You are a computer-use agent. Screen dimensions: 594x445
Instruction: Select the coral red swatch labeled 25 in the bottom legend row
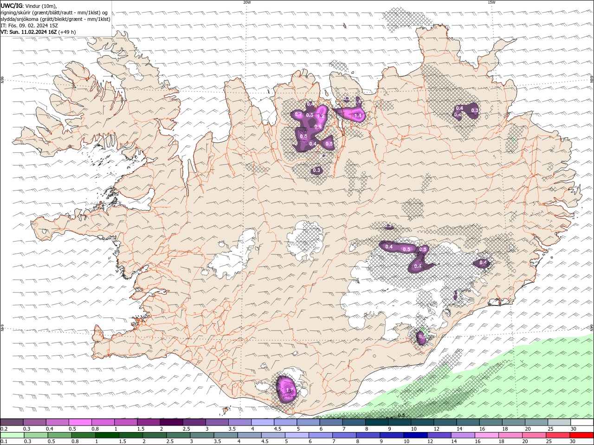pyautogui.click(x=557, y=435)
